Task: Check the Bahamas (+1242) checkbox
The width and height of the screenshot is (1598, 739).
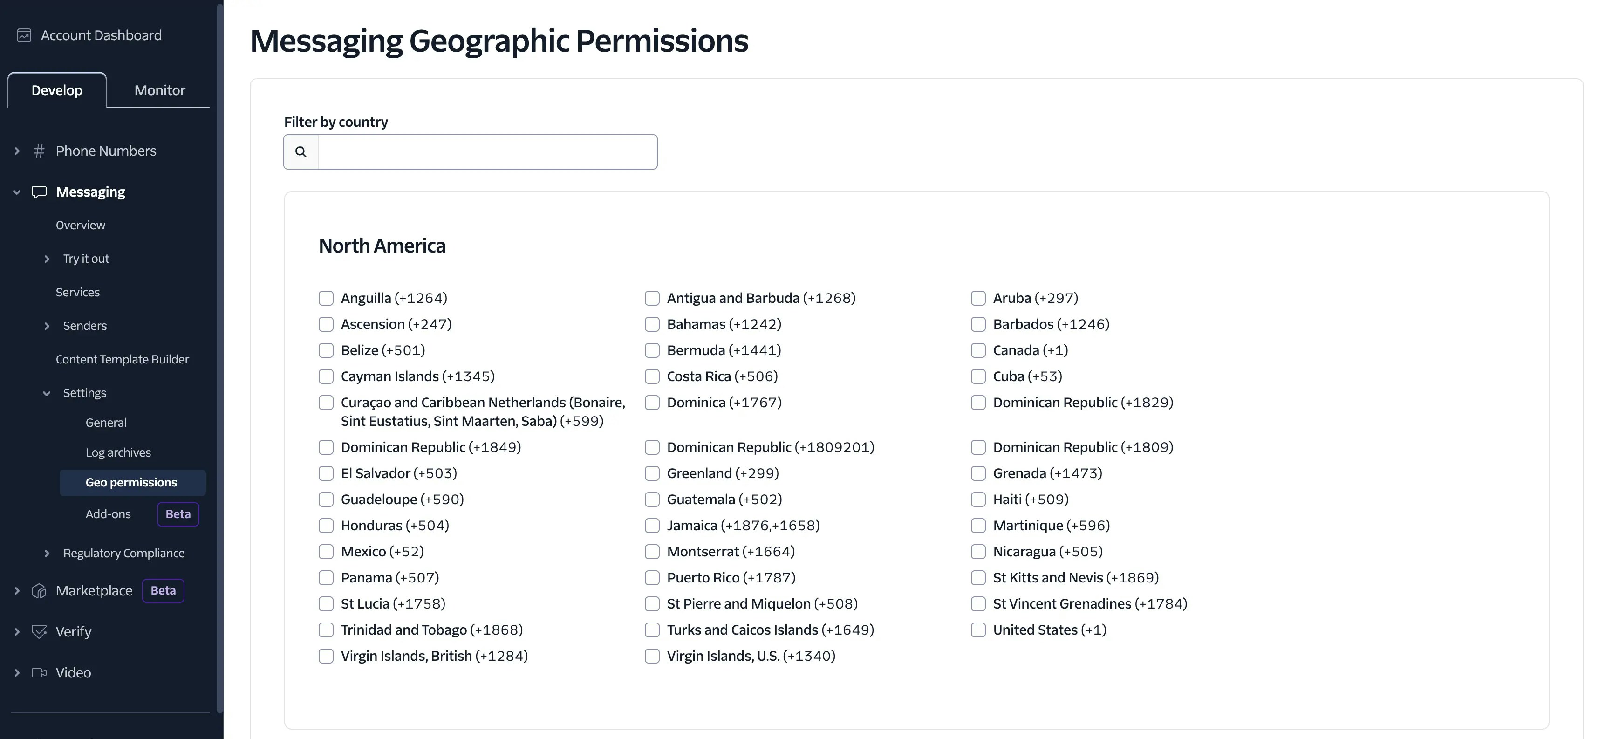Action: click(652, 324)
